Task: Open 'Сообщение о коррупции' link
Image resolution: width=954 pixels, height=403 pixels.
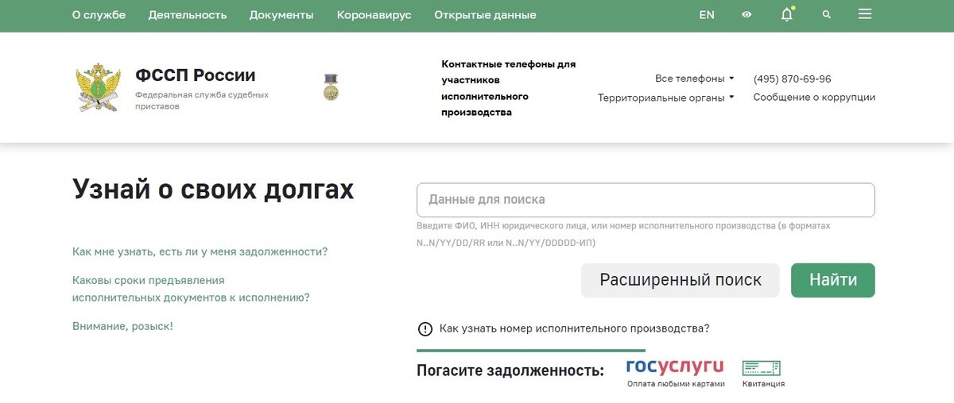Action: (x=814, y=98)
